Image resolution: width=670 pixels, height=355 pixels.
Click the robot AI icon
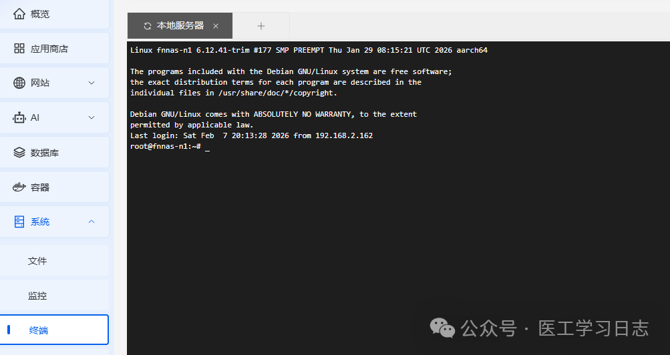coord(19,117)
